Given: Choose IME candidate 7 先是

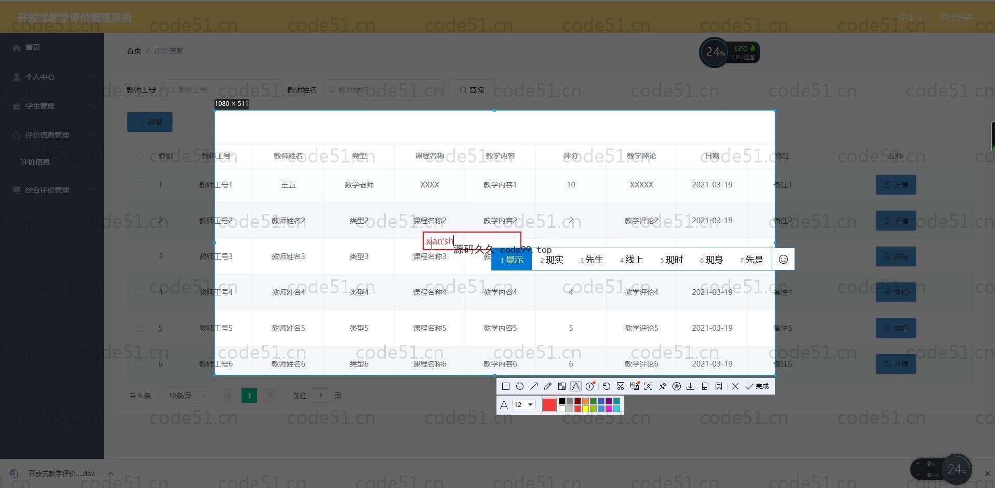Looking at the screenshot, I should (x=751, y=260).
